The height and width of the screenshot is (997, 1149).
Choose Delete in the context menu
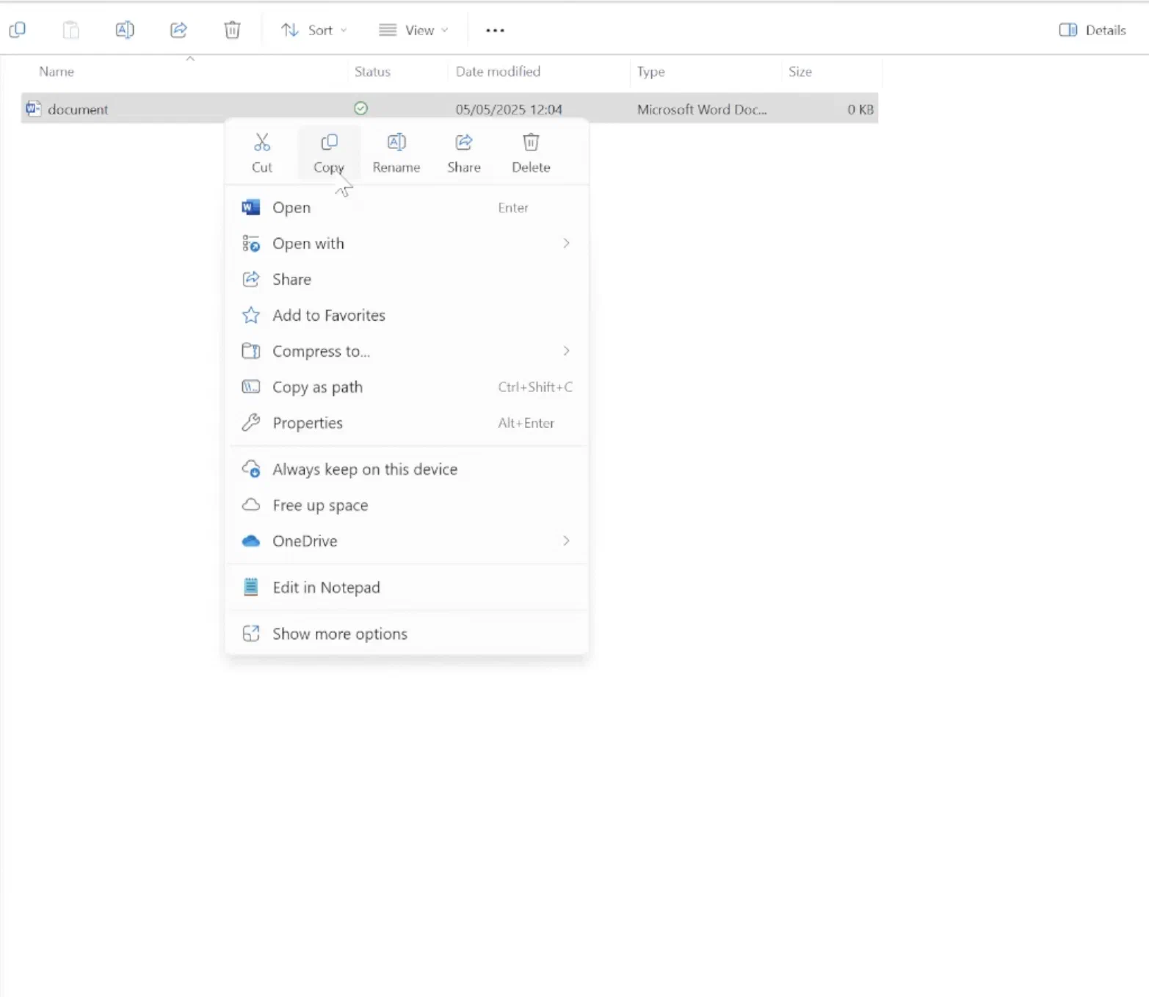[531, 153]
